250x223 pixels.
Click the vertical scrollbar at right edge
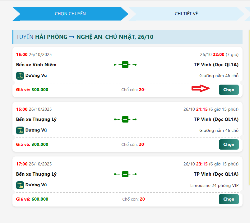tap(249, 107)
